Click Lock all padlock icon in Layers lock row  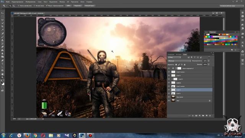(185, 64)
